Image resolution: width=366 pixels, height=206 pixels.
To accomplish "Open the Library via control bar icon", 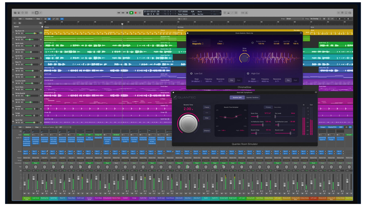I will (x=15, y=13).
